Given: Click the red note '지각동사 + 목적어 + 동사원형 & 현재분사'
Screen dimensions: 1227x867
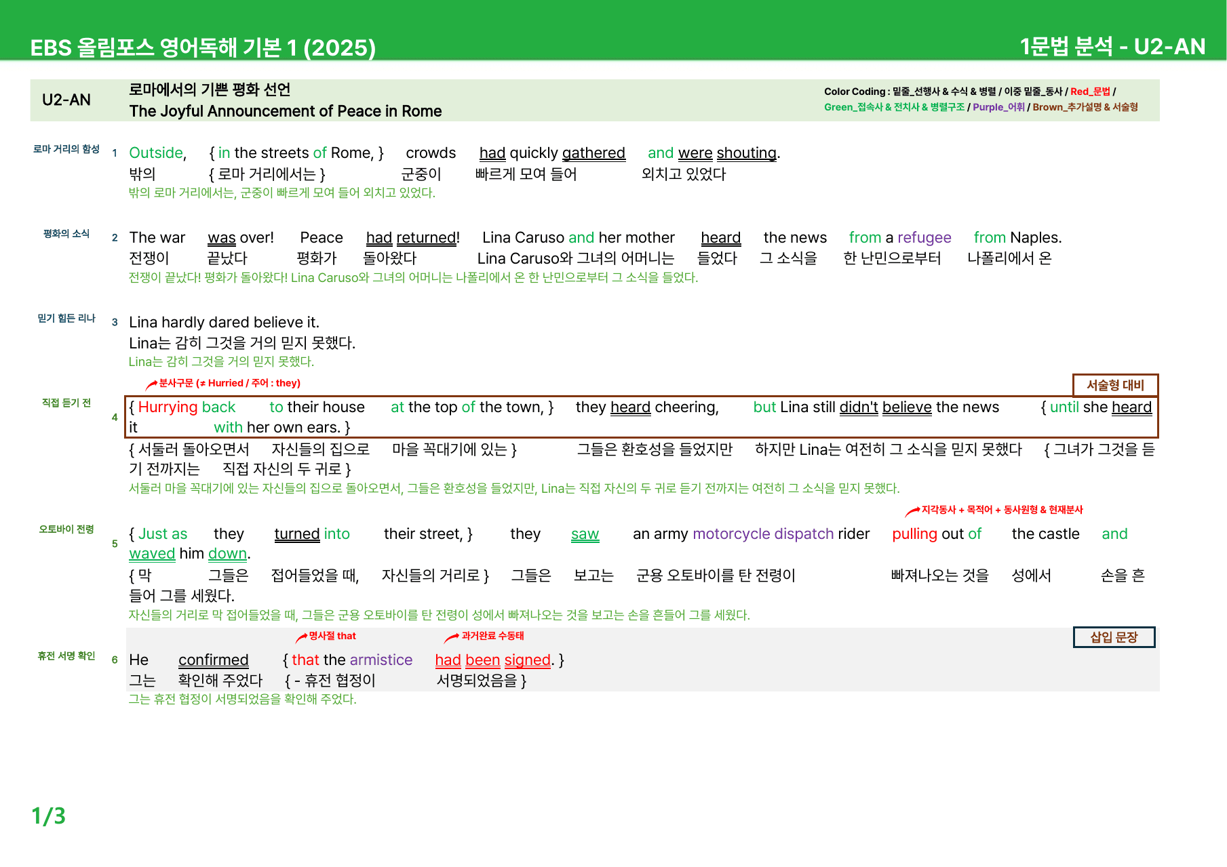Looking at the screenshot, I should coord(1002,510).
